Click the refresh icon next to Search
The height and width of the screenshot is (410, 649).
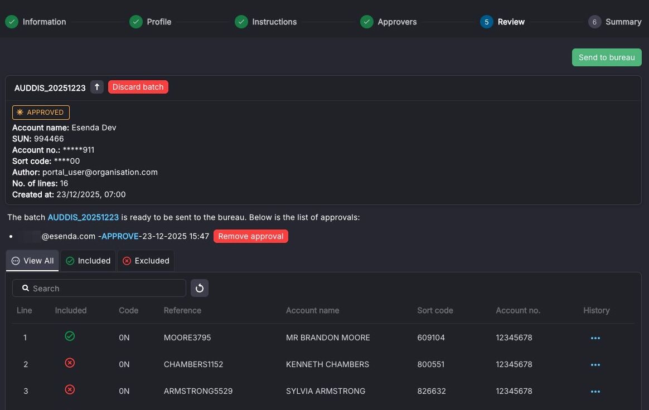pyautogui.click(x=200, y=288)
